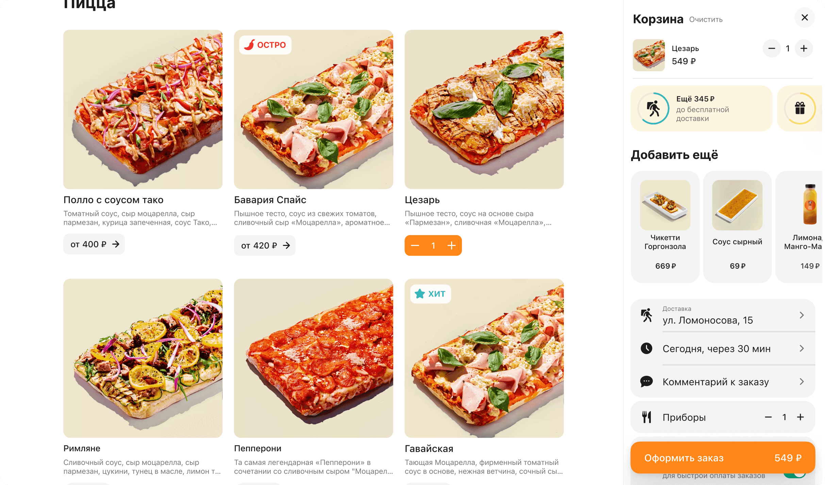Click the gift box icon card
This screenshot has width=825, height=485.
click(800, 108)
